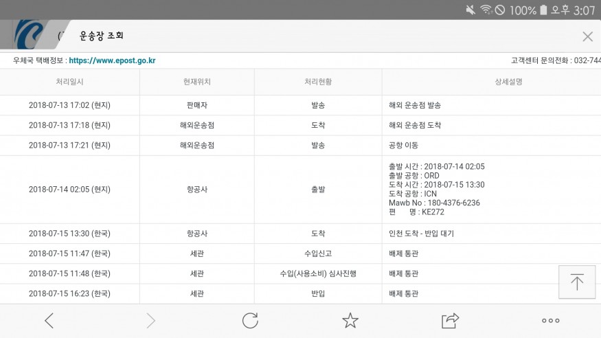This screenshot has height=338, width=601.
Task: Reload the page with refresh icon
Action: coord(250,320)
